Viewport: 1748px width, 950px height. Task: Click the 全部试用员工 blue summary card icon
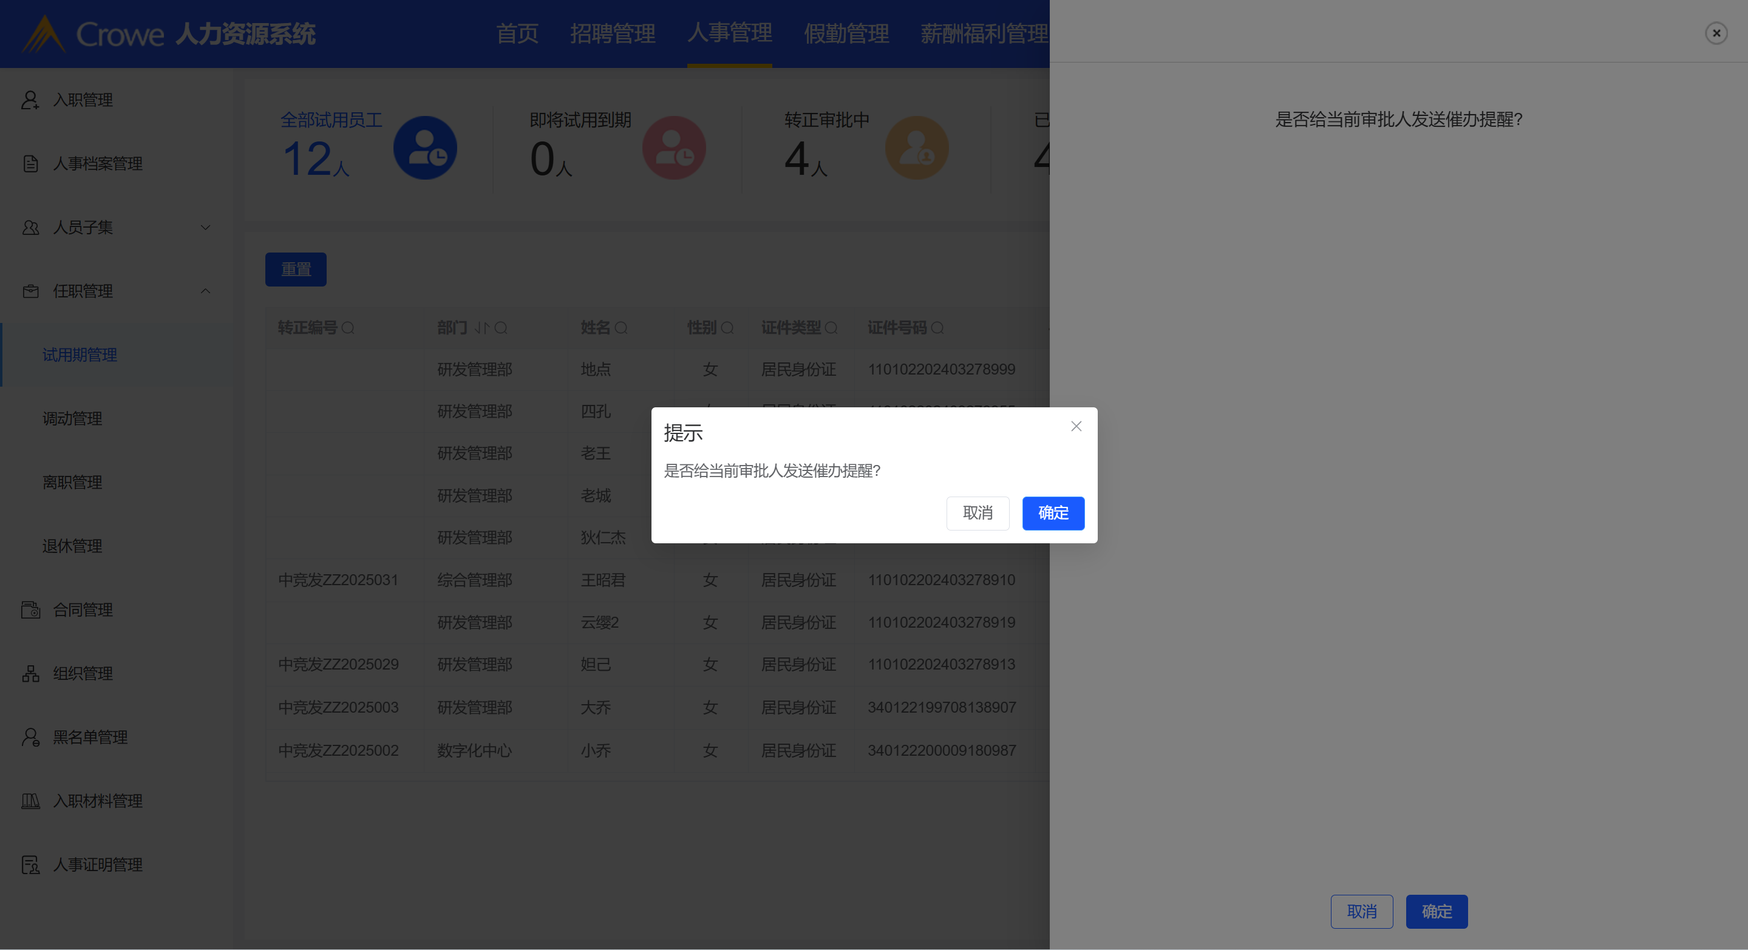point(425,148)
